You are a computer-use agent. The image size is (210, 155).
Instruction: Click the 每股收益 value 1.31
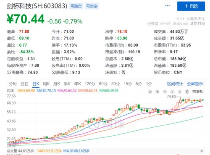[x=31, y=59]
